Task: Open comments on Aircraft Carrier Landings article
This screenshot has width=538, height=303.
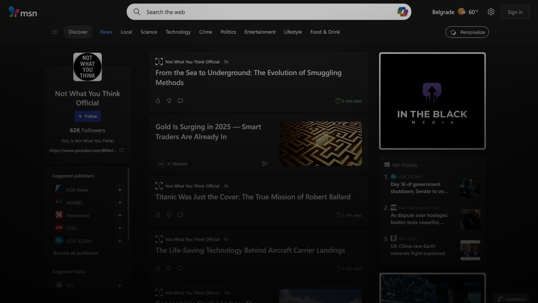Action: click(180, 268)
